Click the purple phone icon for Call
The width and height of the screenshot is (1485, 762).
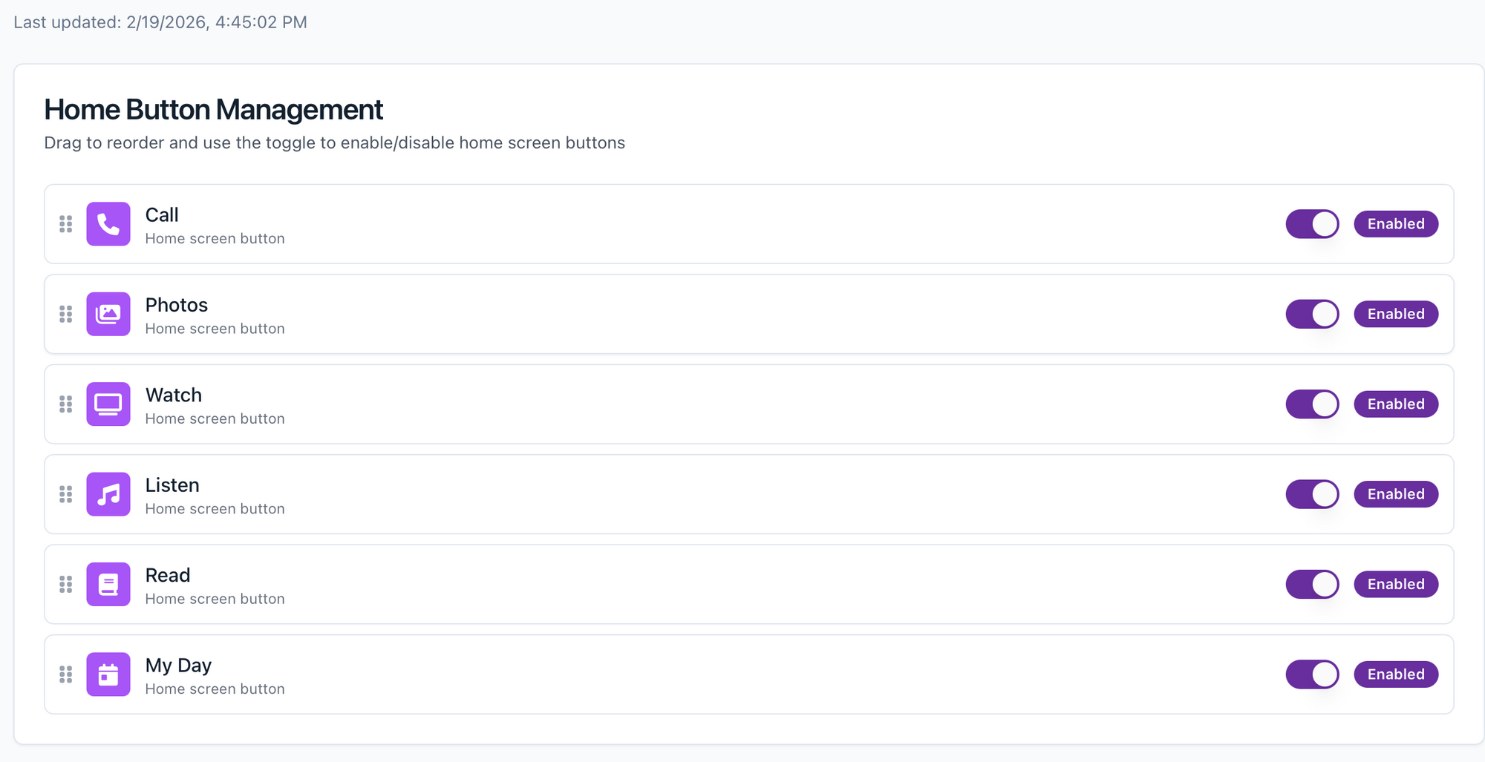coord(108,224)
